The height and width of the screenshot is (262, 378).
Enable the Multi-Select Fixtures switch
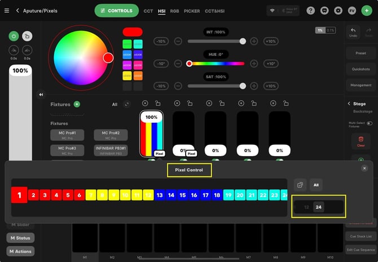370,123
